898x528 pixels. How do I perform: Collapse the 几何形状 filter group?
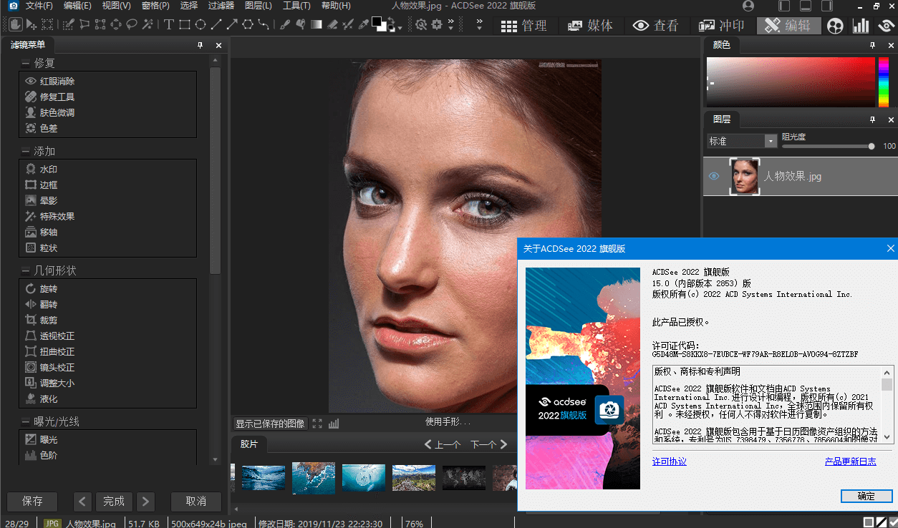tap(26, 271)
